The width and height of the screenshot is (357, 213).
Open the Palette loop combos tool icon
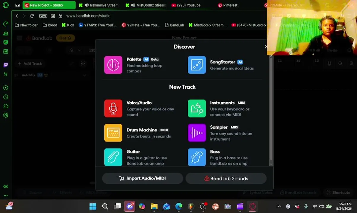(x=113, y=65)
